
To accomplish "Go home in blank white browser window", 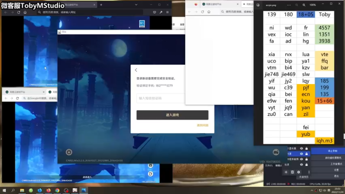I will pos(209,12).
